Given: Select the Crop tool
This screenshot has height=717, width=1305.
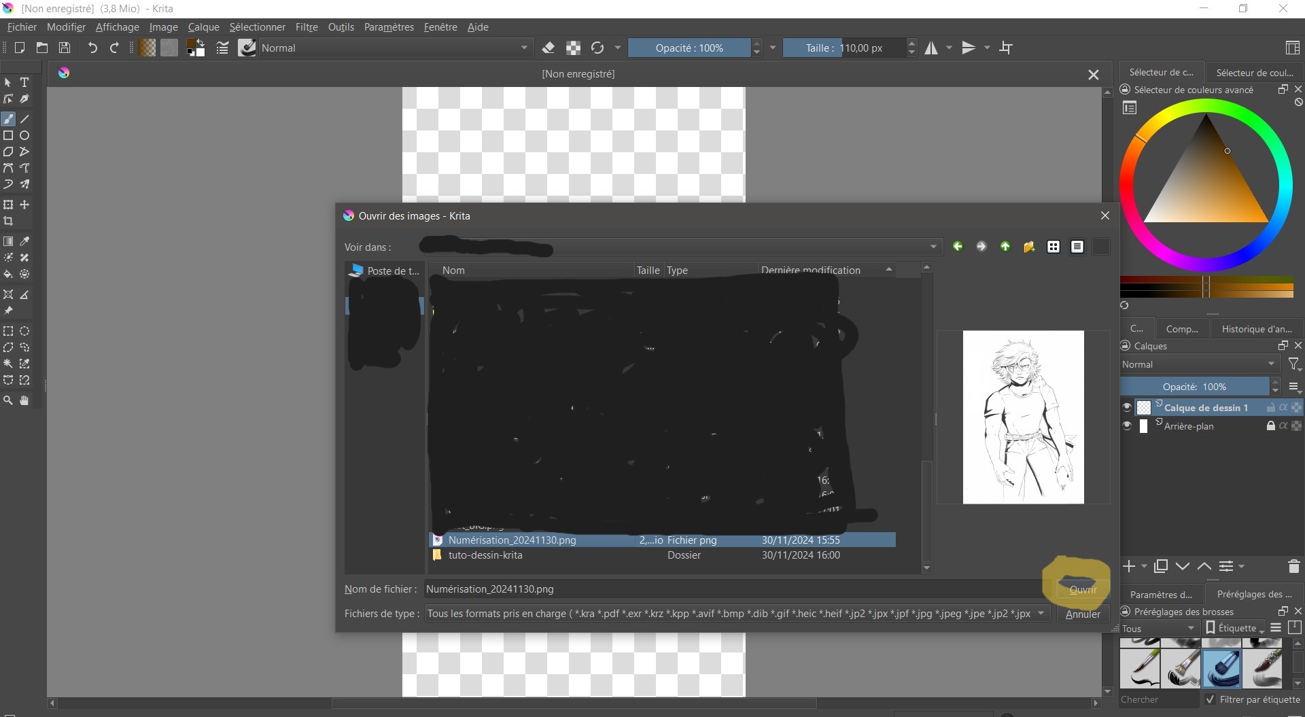Looking at the screenshot, I should tap(8, 221).
